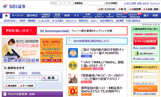Click the 詳しくはこちら campaign button
Viewport: 161px width, 97px height.
pyautogui.click(x=51, y=61)
